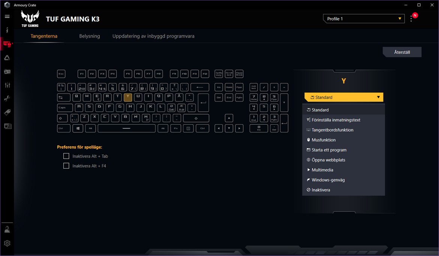Viewport: 439px width, 256px height.
Task: Select the Å key
Action: click(x=179, y=98)
